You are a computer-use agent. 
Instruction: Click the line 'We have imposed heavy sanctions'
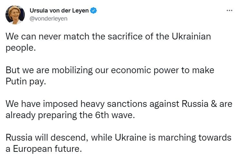tap(119, 104)
